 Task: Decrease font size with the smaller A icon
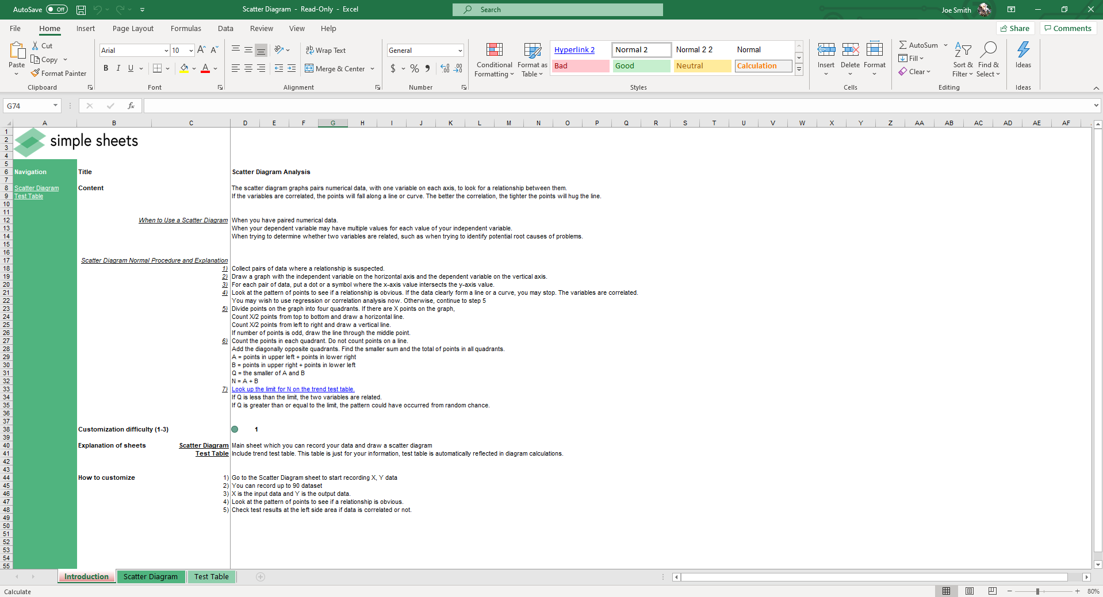(x=214, y=51)
